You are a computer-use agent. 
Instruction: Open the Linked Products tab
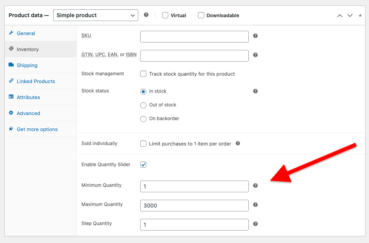click(x=36, y=82)
